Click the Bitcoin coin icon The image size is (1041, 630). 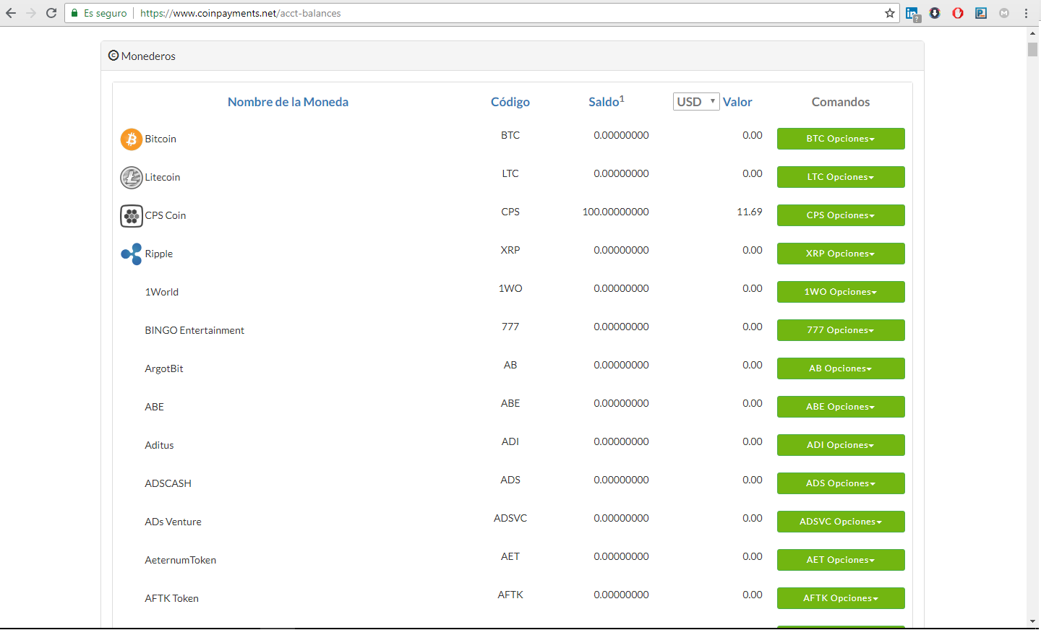pyautogui.click(x=131, y=139)
